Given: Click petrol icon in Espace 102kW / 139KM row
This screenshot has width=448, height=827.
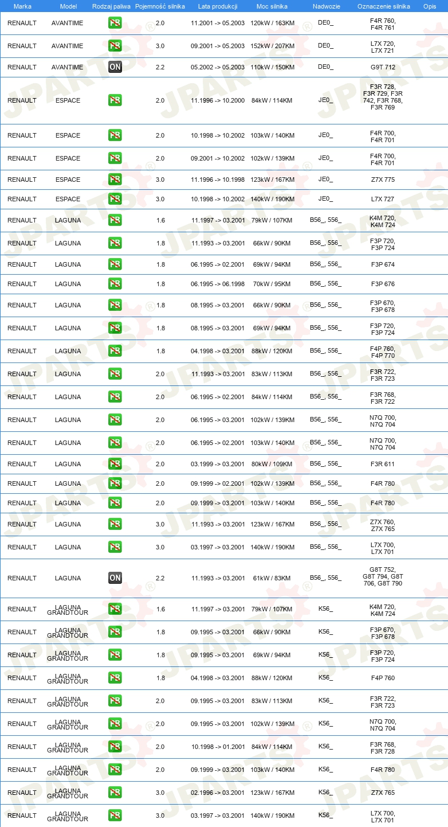Looking at the screenshot, I should coord(115,158).
